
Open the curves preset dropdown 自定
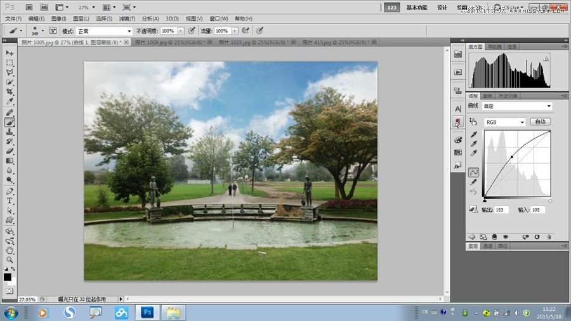click(x=516, y=106)
